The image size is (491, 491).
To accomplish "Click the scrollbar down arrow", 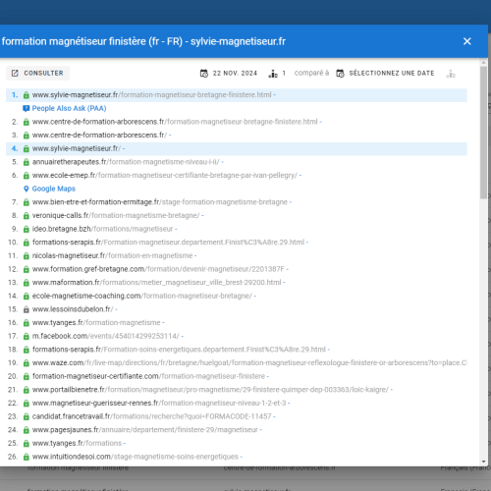I will pos(484,462).
